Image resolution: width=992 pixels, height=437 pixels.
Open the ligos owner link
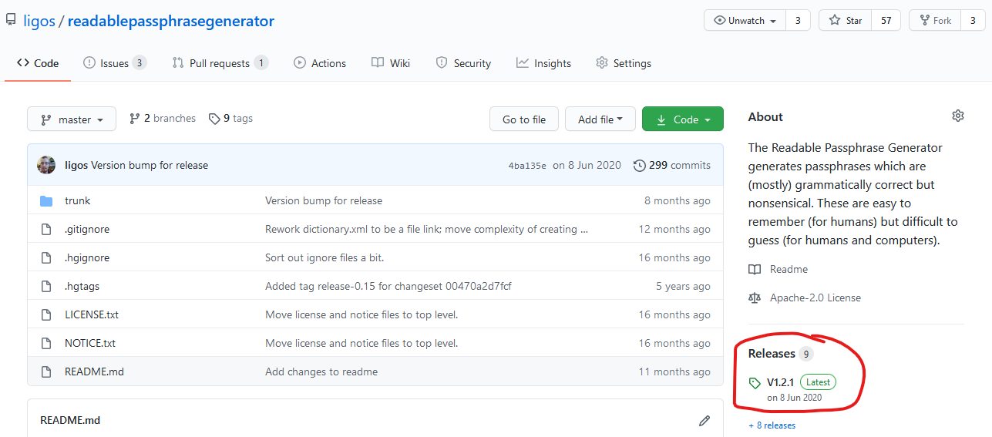coord(39,21)
